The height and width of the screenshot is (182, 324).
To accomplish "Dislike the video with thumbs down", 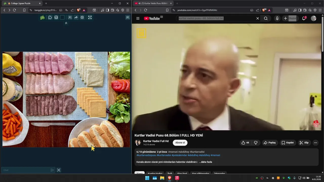I will point(256,143).
